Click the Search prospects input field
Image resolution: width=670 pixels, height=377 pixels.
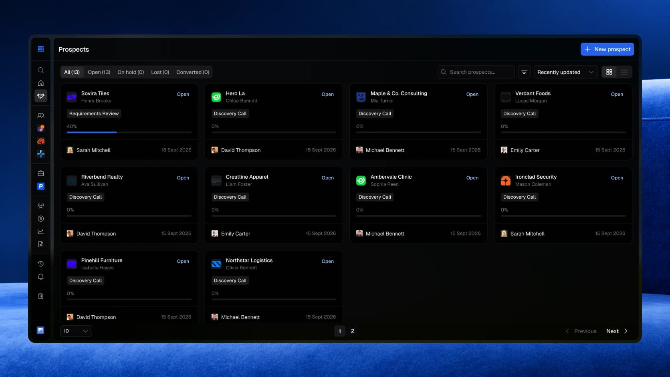(476, 72)
